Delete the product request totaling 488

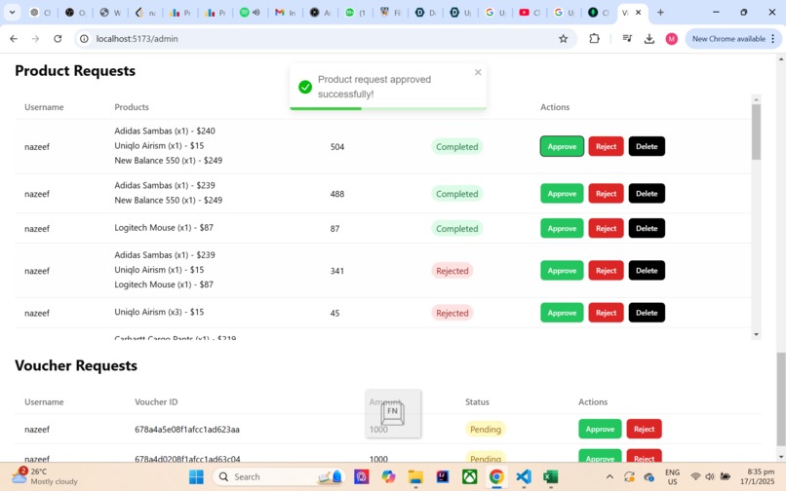[x=647, y=194]
